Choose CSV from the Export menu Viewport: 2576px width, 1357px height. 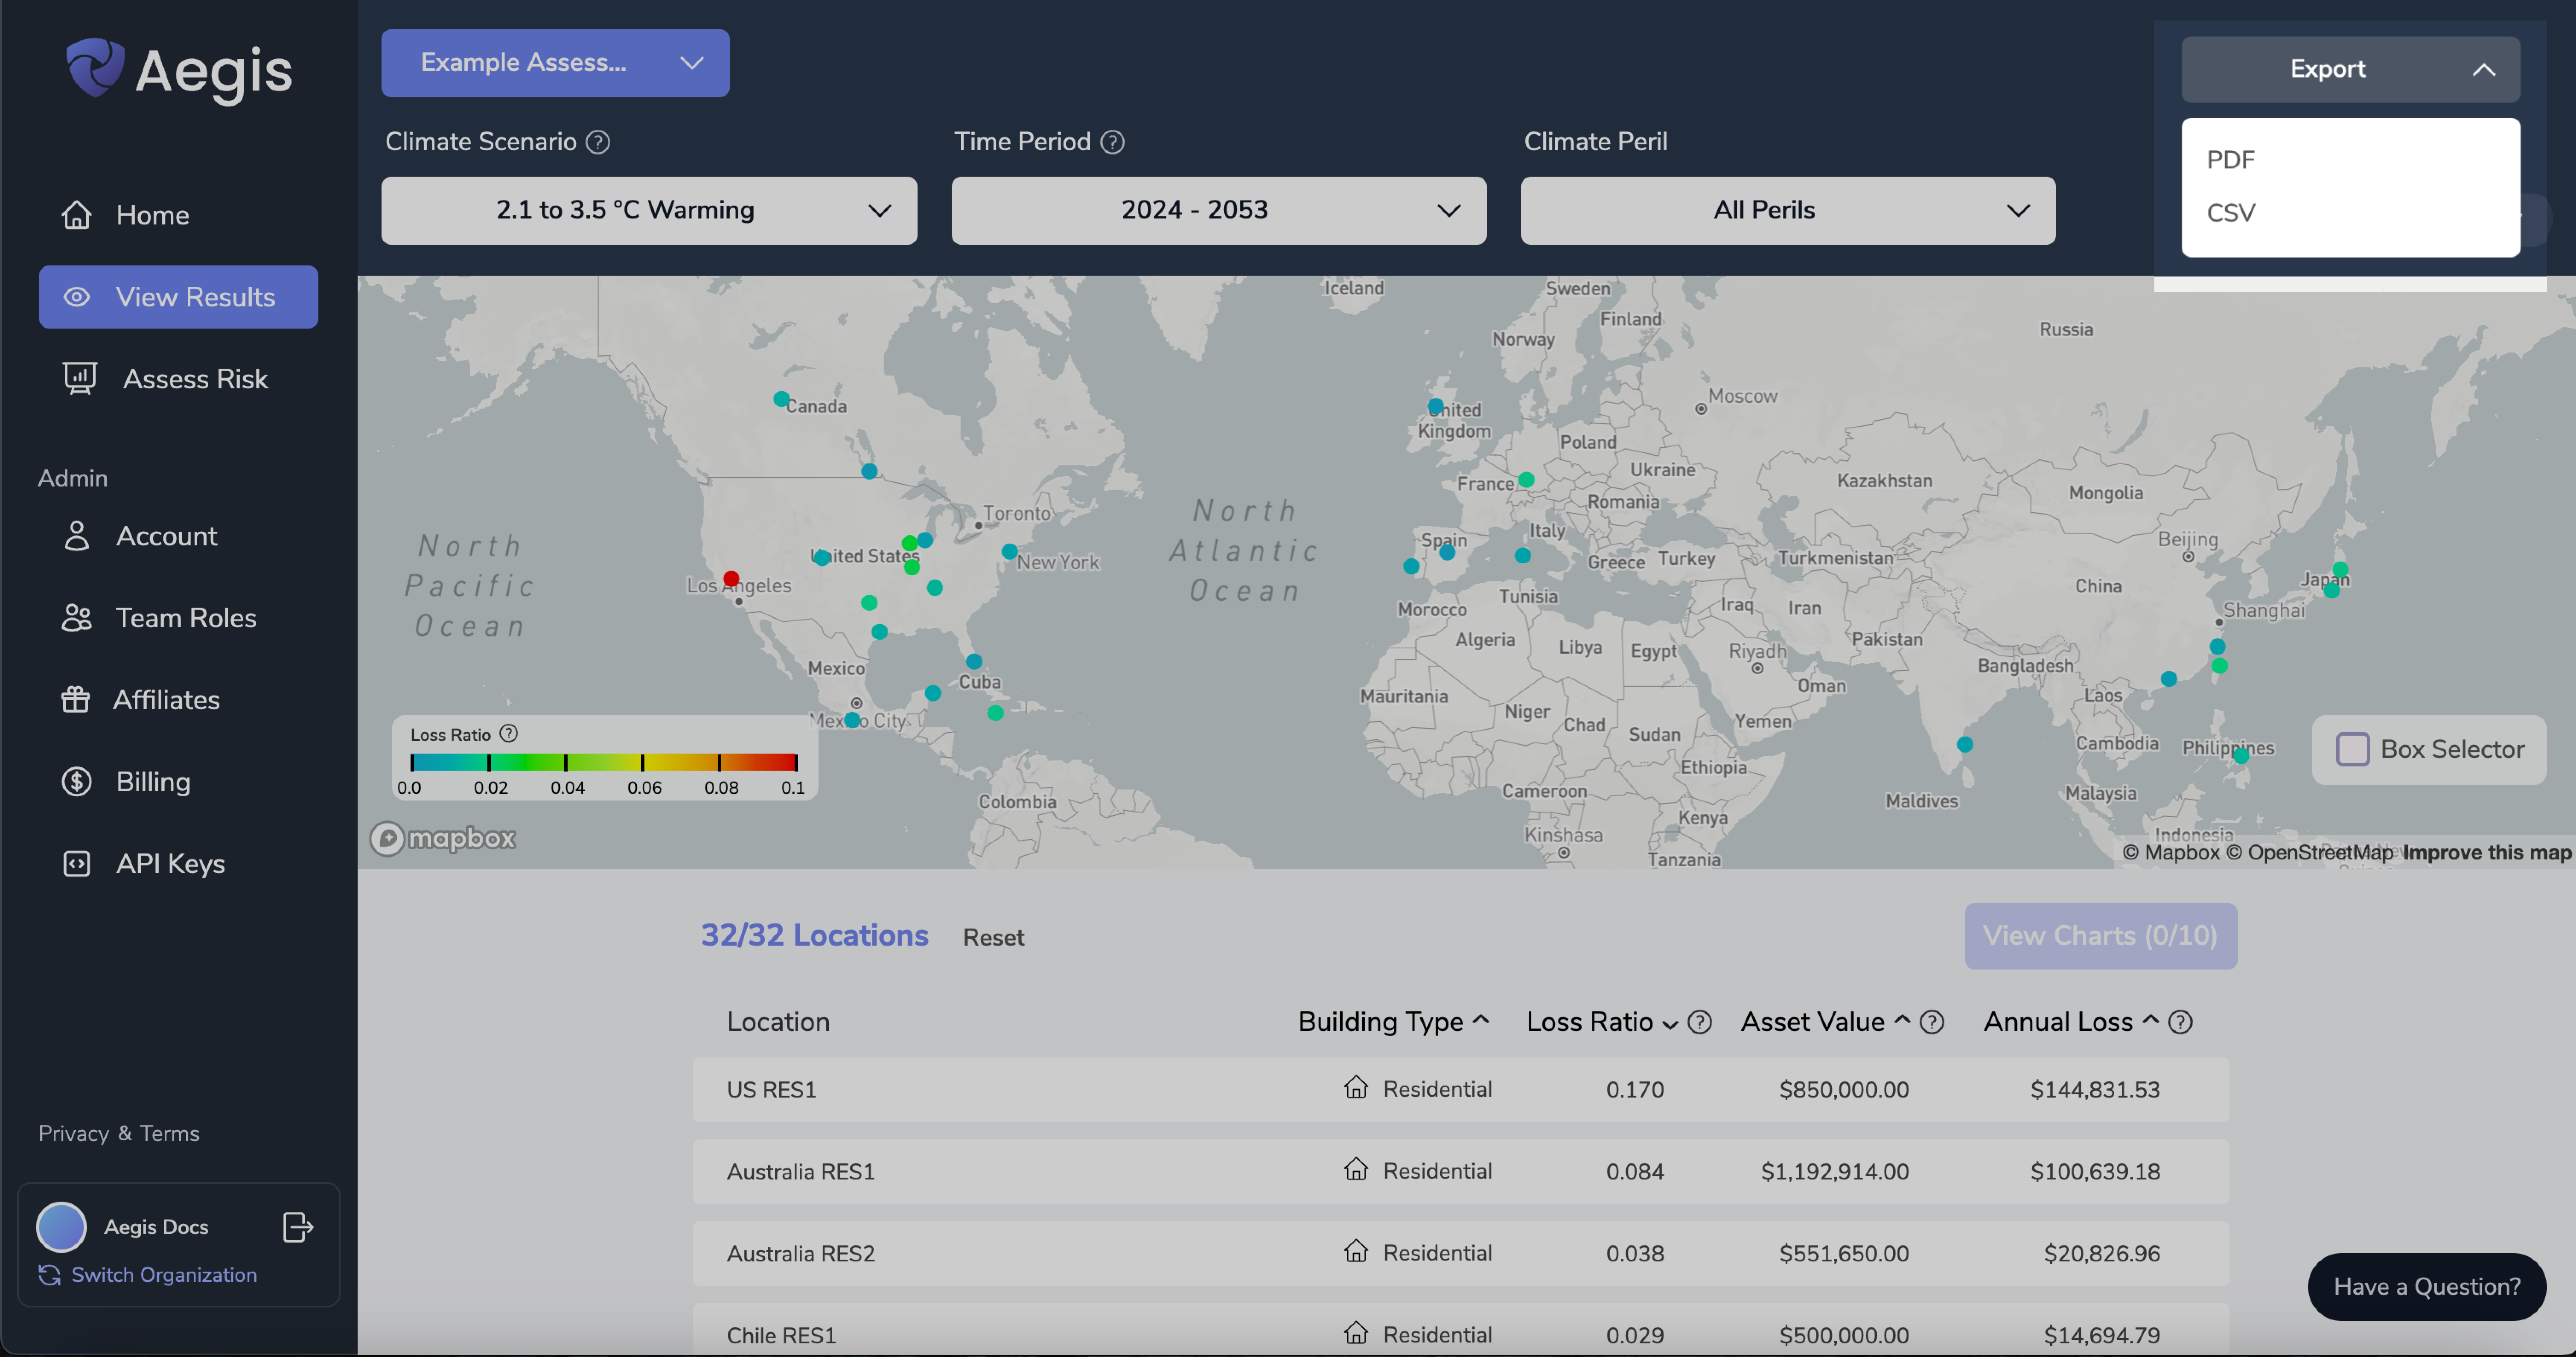click(2231, 213)
